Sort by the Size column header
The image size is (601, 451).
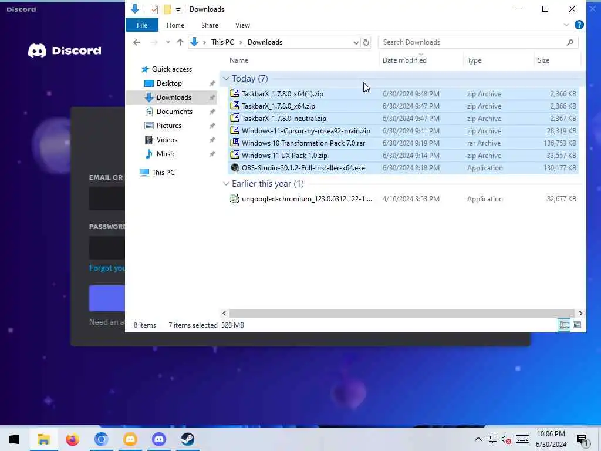pyautogui.click(x=543, y=60)
